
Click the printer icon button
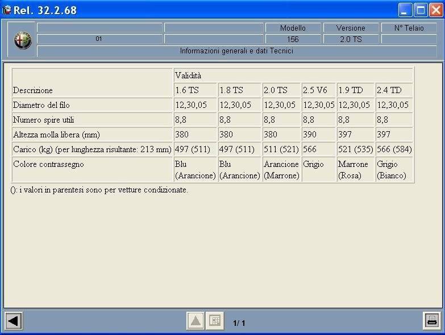pos(432,321)
